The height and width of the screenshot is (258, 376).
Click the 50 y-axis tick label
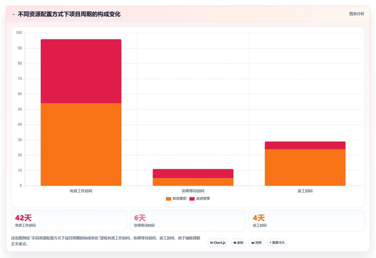click(x=20, y=109)
